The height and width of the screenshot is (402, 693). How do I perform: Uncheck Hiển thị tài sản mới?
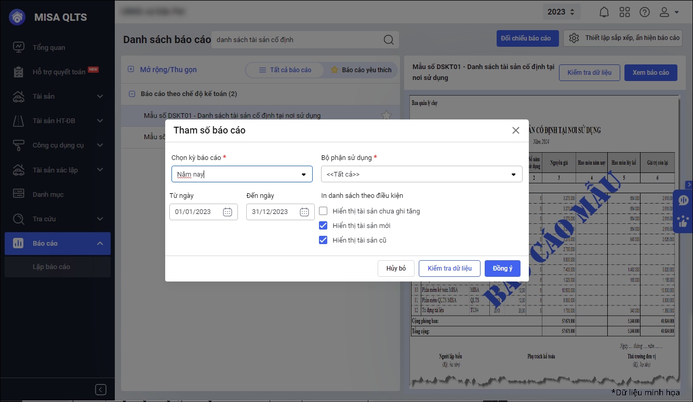pyautogui.click(x=323, y=225)
